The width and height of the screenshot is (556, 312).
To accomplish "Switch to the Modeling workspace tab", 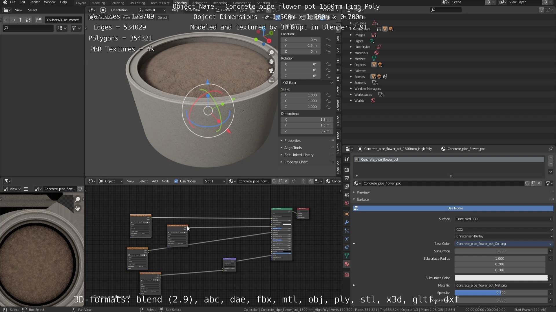I will coord(98,3).
